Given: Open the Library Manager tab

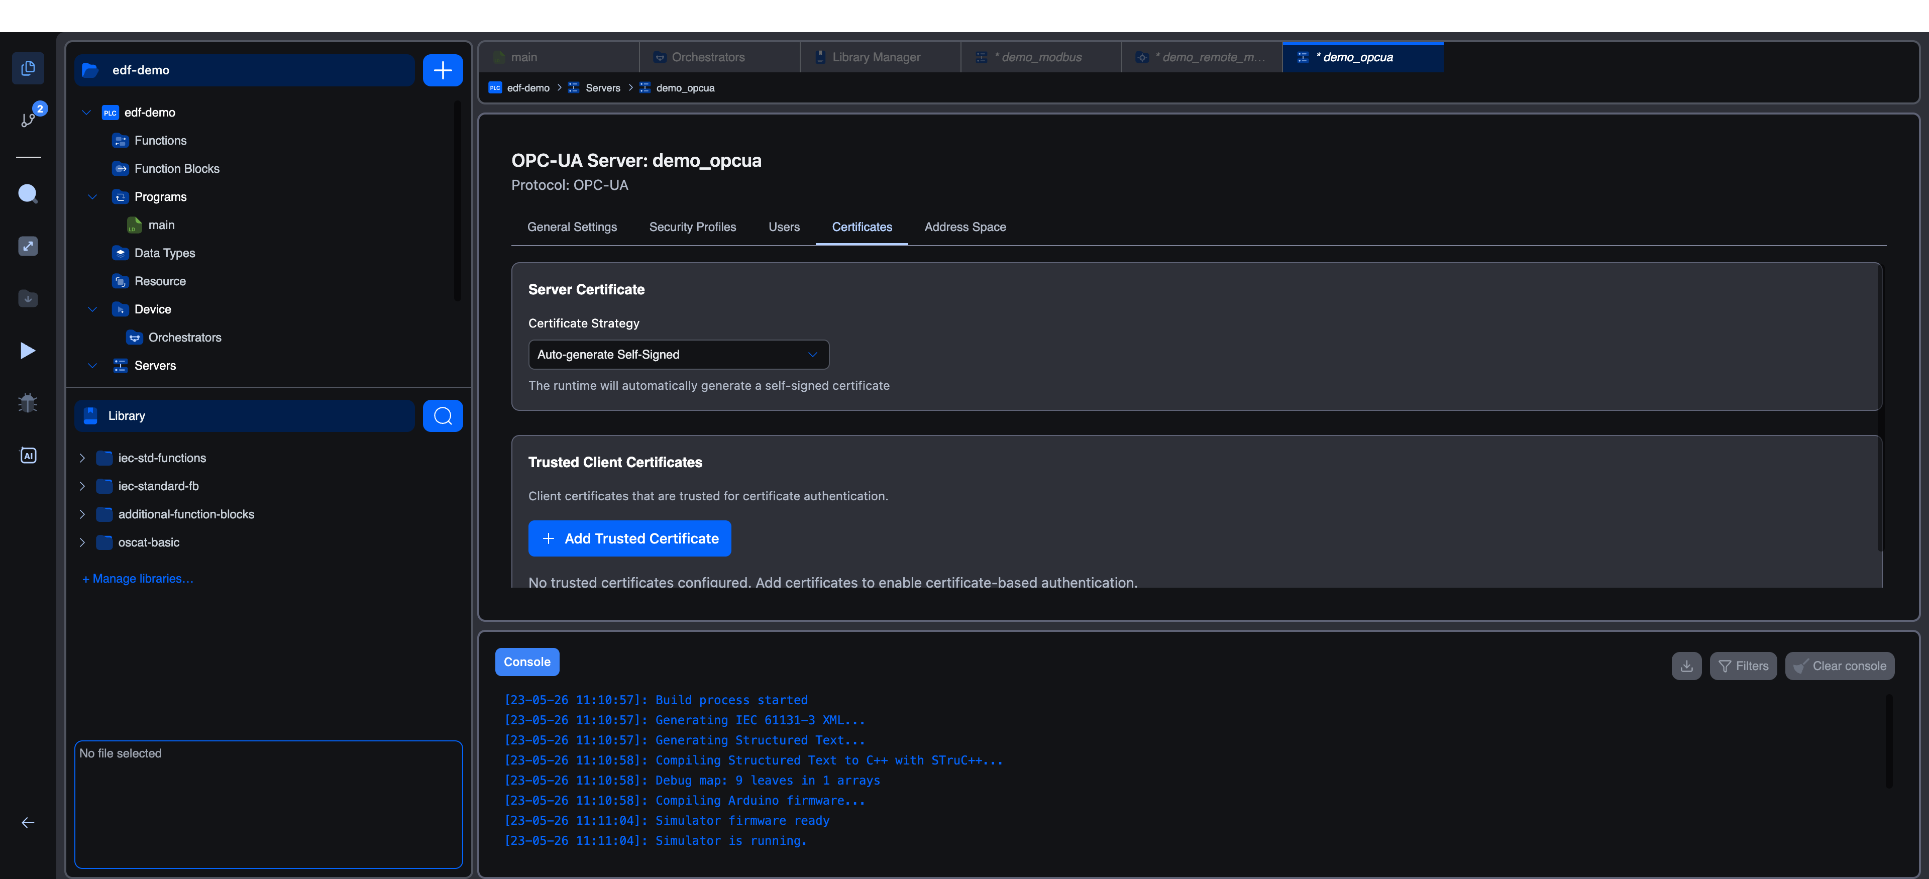Looking at the screenshot, I should [x=881, y=57].
